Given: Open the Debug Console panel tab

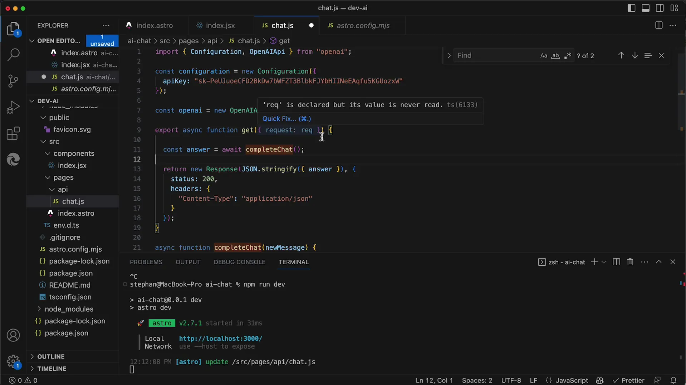Looking at the screenshot, I should pos(239,262).
